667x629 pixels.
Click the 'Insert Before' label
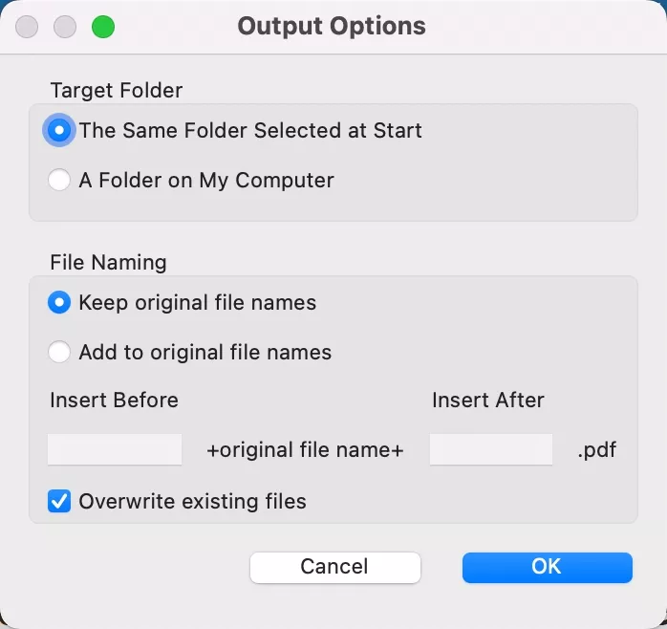(114, 401)
